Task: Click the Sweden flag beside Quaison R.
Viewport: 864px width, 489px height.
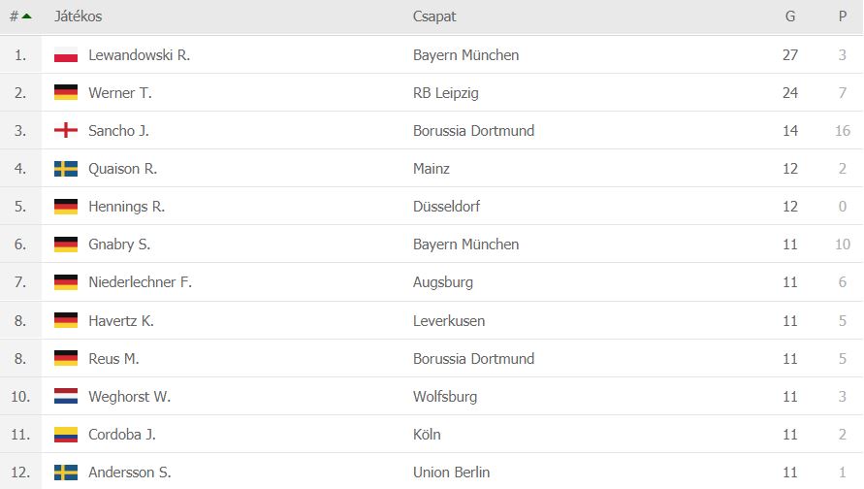Action: tap(66, 169)
